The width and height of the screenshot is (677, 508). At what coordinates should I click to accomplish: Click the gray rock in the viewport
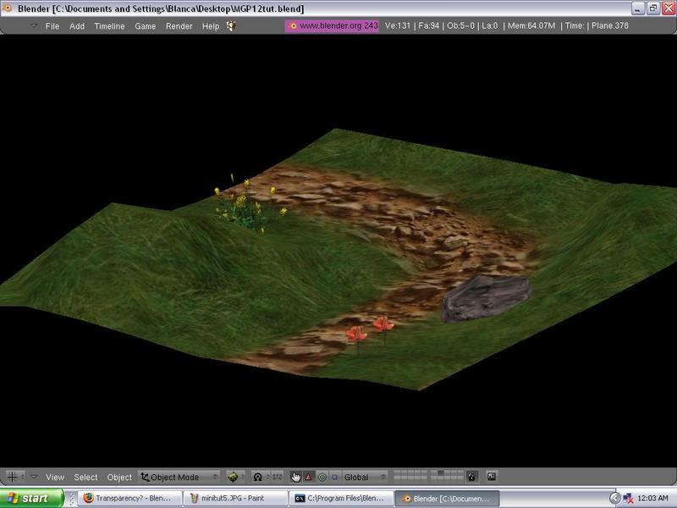(x=485, y=298)
